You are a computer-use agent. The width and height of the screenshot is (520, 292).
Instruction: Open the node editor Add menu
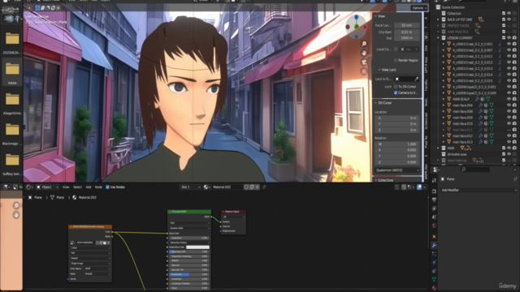tap(89, 187)
